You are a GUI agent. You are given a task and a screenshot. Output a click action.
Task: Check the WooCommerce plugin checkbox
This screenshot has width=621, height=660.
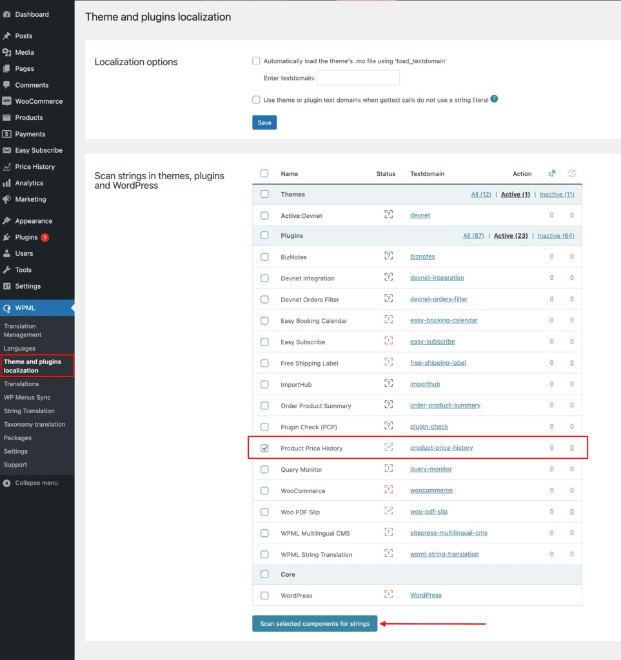tap(264, 490)
